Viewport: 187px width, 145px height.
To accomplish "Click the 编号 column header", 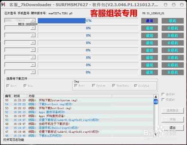I will [x=8, y=96].
